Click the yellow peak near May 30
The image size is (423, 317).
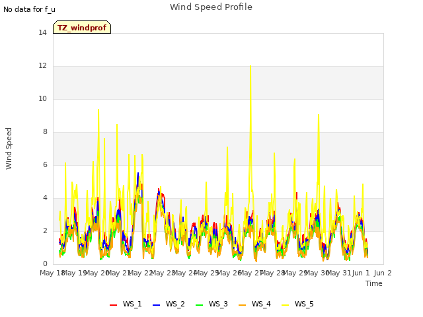[x=319, y=115]
